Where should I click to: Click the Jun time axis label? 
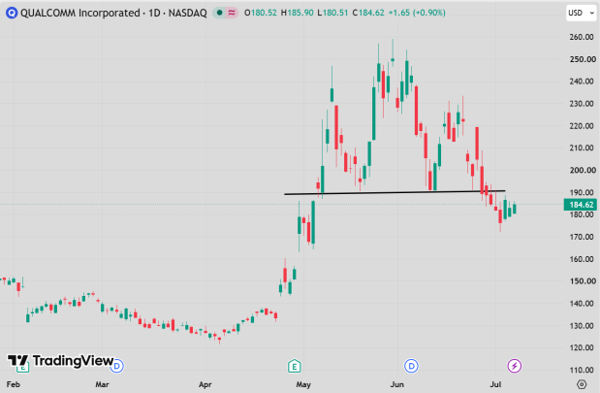(x=397, y=384)
